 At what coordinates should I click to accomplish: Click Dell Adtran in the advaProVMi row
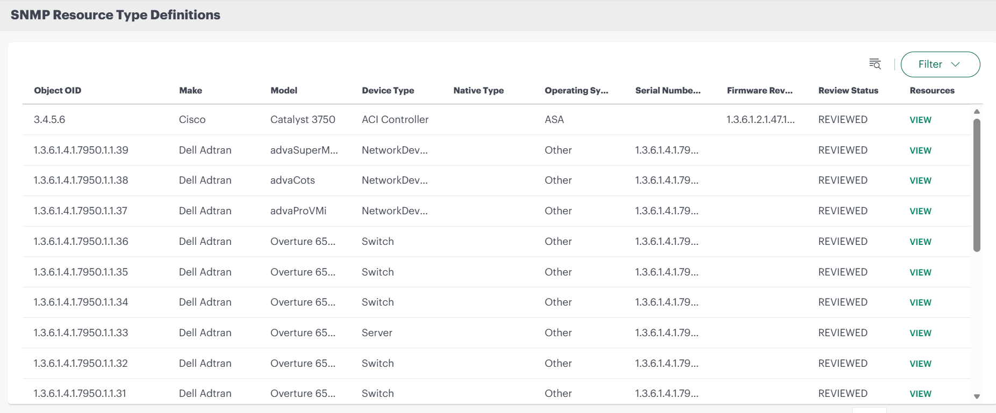pyautogui.click(x=205, y=211)
